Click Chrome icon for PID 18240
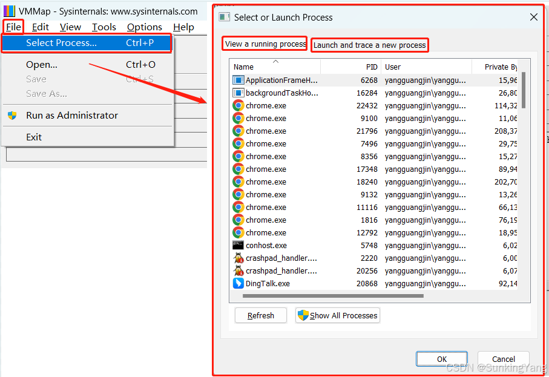The height and width of the screenshot is (377, 549). pyautogui.click(x=238, y=182)
